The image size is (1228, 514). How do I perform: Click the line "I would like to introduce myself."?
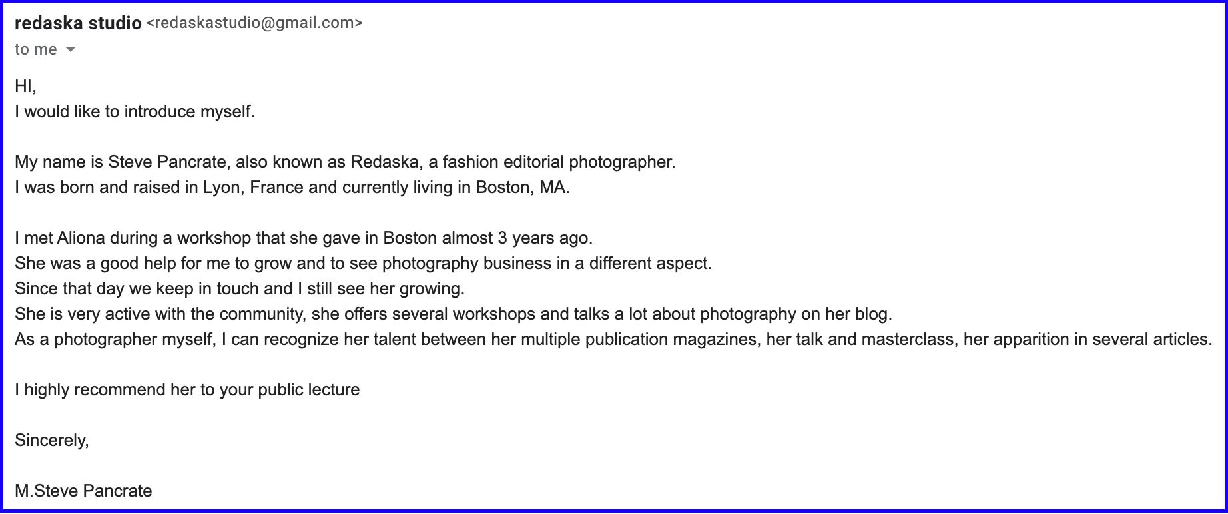(135, 112)
